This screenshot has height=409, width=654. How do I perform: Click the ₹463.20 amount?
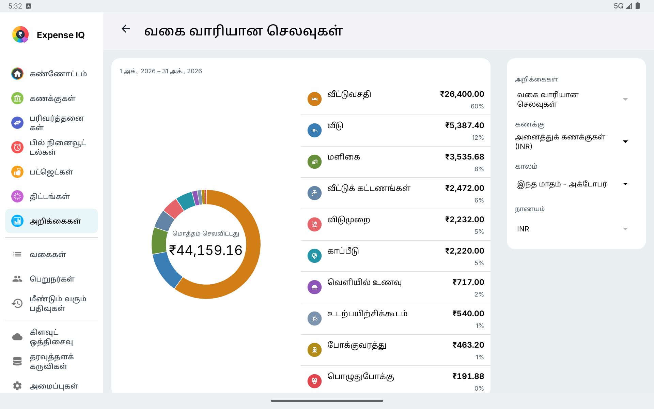pos(468,345)
